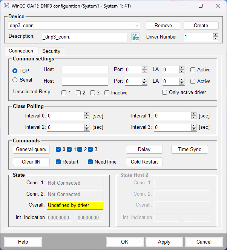The image size is (227, 250).
Task: Expand the dnp3_conn device dropdown
Action: [137, 26]
